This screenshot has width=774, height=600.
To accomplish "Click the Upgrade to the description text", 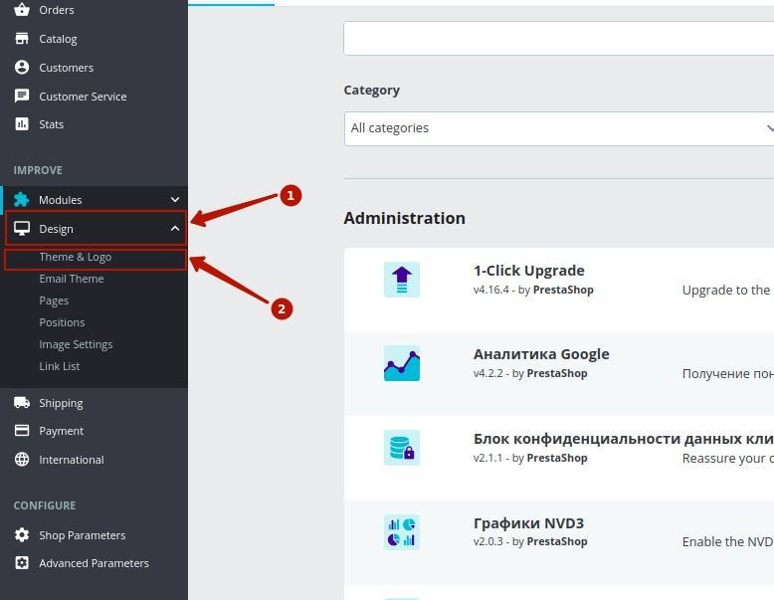I will click(725, 291).
